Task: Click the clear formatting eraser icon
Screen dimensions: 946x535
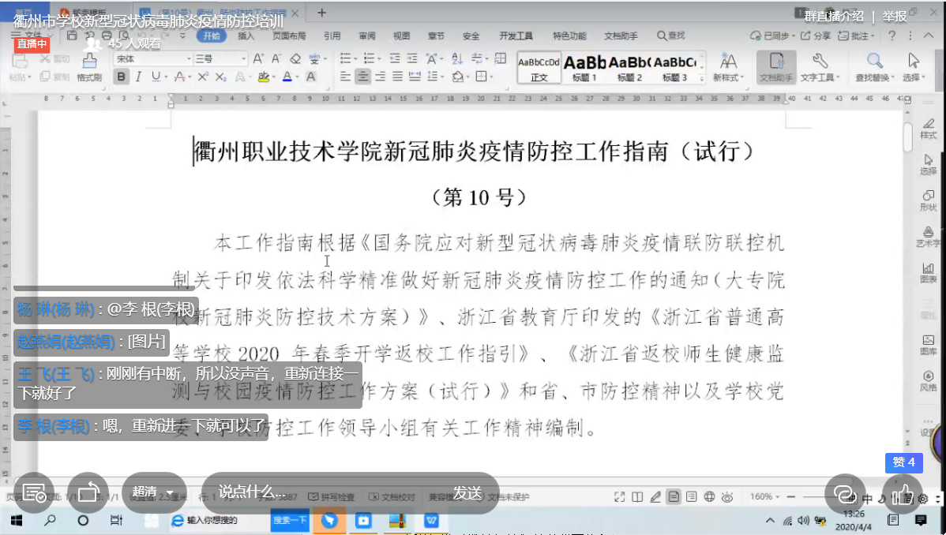Action: coord(295,59)
